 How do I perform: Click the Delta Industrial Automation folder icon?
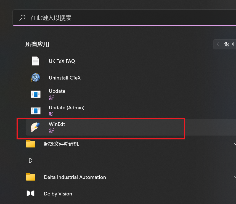click(31, 177)
